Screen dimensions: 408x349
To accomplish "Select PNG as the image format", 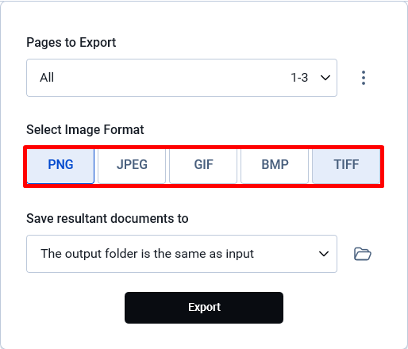I will point(60,167).
